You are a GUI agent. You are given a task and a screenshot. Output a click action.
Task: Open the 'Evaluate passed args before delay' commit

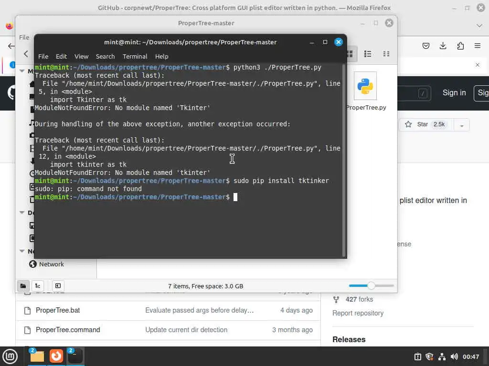pyautogui.click(x=199, y=310)
